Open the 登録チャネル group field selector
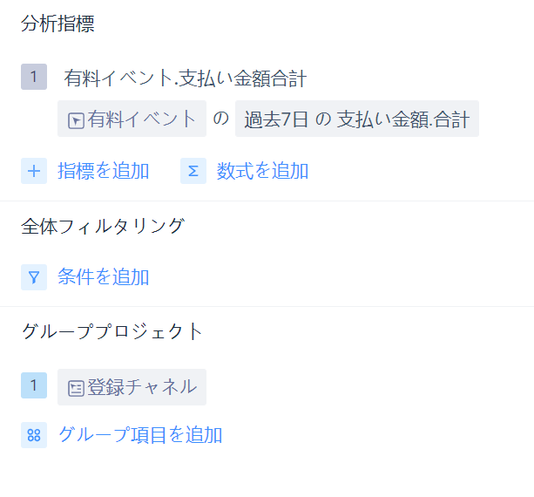The height and width of the screenshot is (497, 534). click(x=132, y=387)
